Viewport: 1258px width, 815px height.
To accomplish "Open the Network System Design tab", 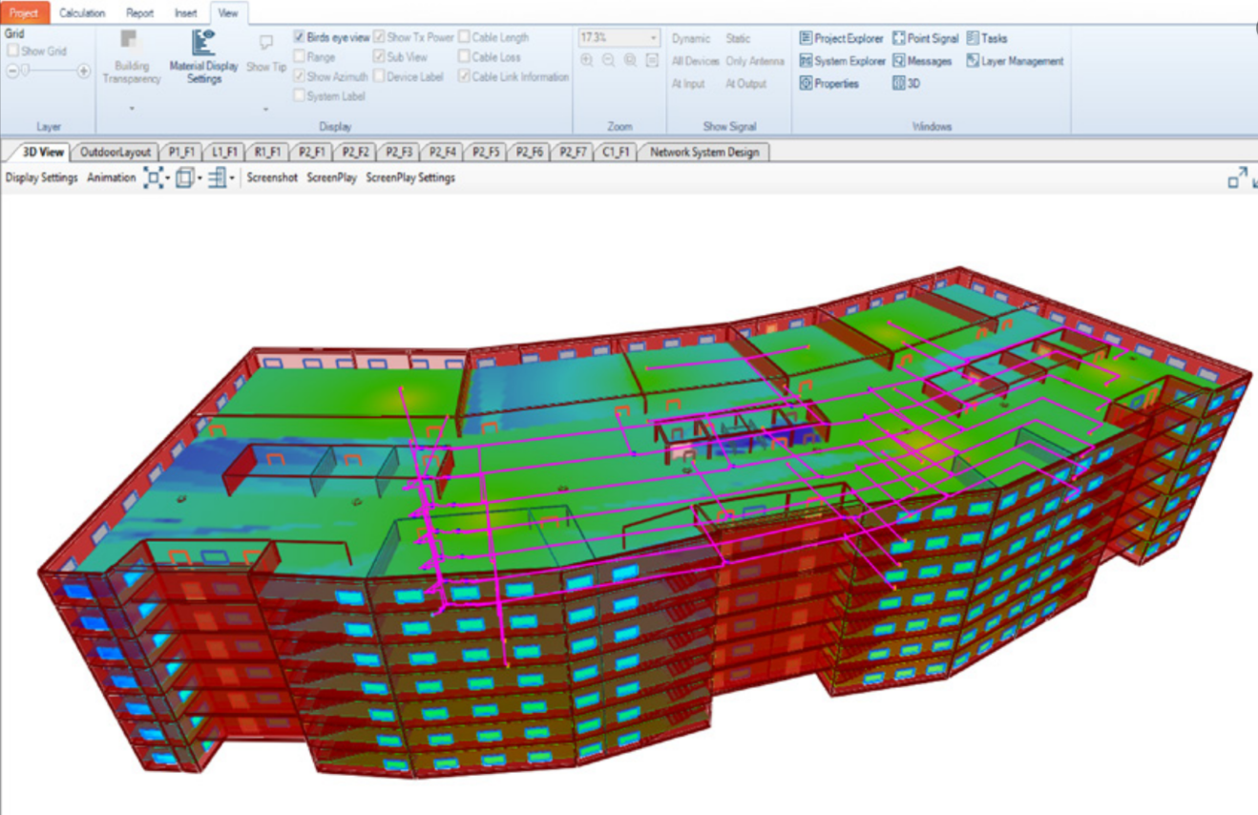I will [x=704, y=152].
